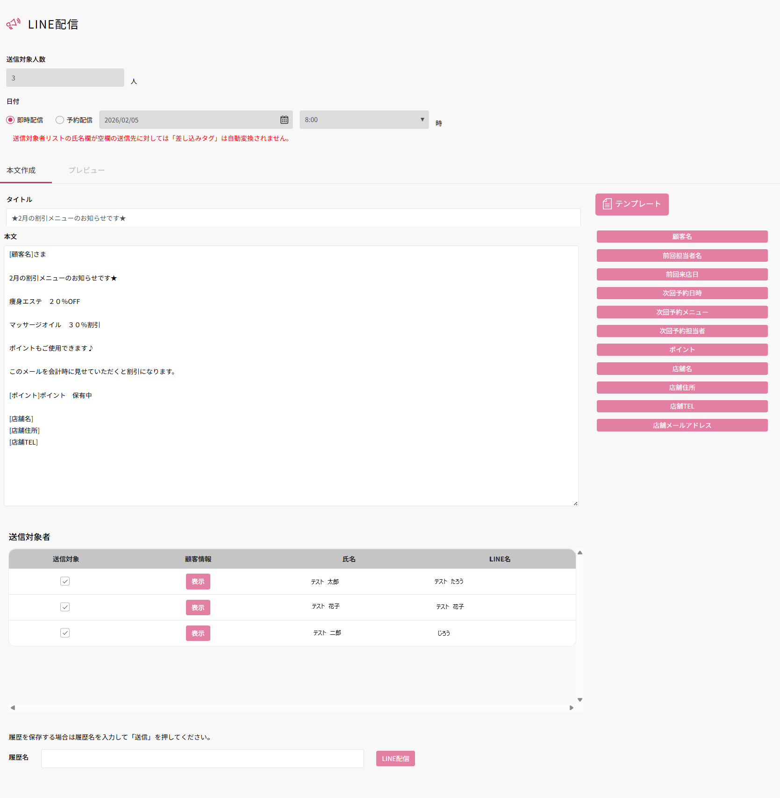Switch to the プレビュー tab
The image size is (780, 798).
(x=86, y=170)
